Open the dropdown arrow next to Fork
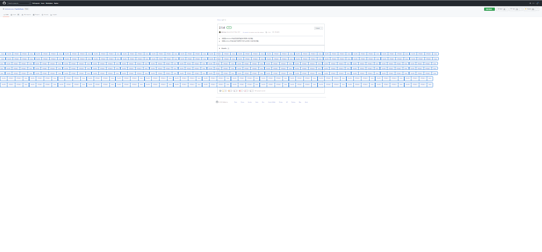 pyautogui.click(x=521, y=9)
